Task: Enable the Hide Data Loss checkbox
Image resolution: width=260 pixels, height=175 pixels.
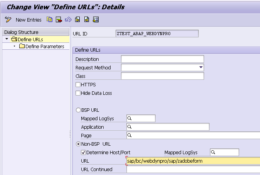Action: 78,93
